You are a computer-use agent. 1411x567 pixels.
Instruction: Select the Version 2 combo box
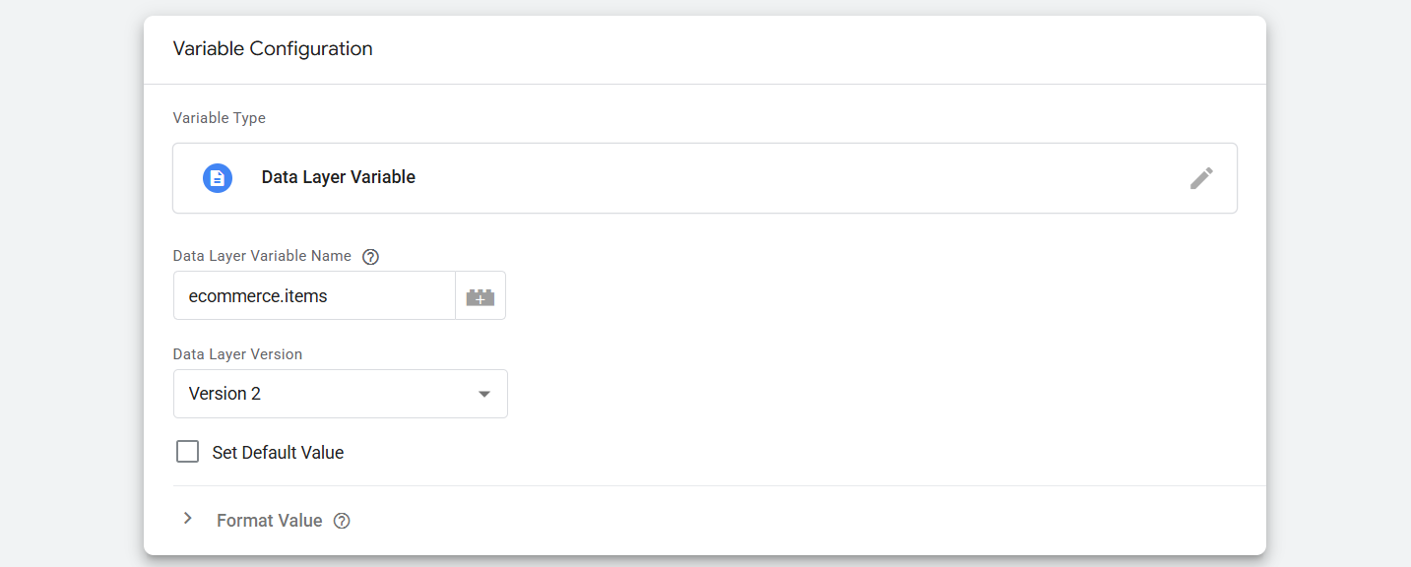[325, 394]
